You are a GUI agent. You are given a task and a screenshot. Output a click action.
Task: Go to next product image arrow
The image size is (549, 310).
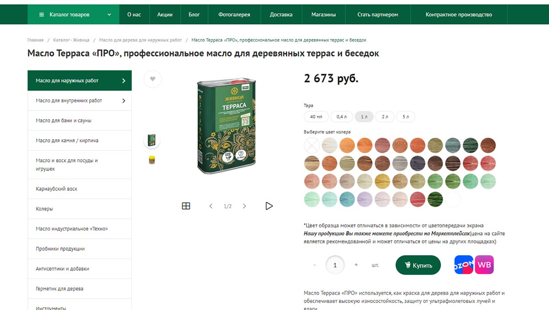(244, 206)
